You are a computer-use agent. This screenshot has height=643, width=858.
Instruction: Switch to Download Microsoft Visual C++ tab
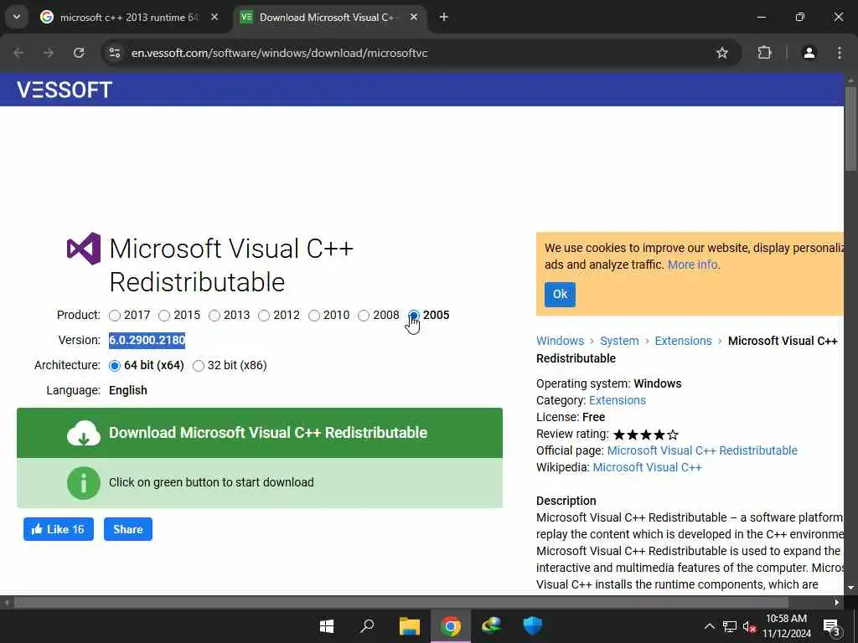click(330, 18)
